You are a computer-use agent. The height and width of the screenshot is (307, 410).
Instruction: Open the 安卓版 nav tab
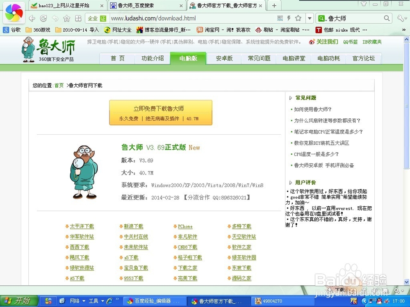tap(224, 58)
